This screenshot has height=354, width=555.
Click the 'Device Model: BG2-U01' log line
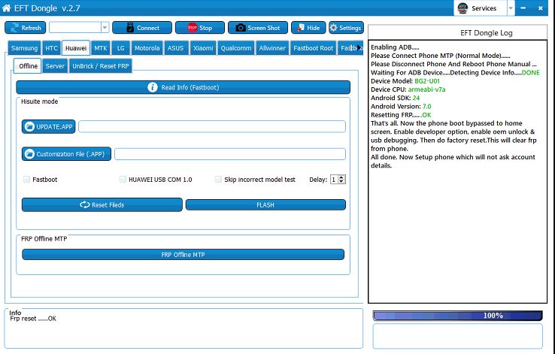click(405, 81)
